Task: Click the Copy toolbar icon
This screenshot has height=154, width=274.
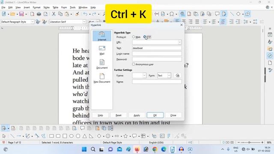Action: pos(60,14)
